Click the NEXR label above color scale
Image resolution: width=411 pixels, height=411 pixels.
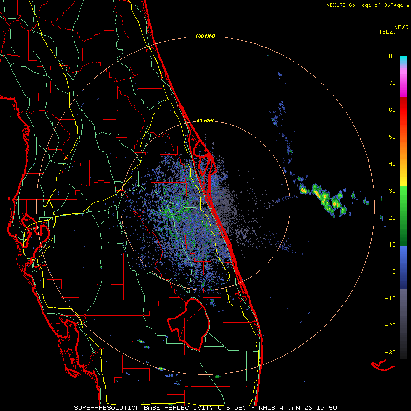(x=401, y=27)
